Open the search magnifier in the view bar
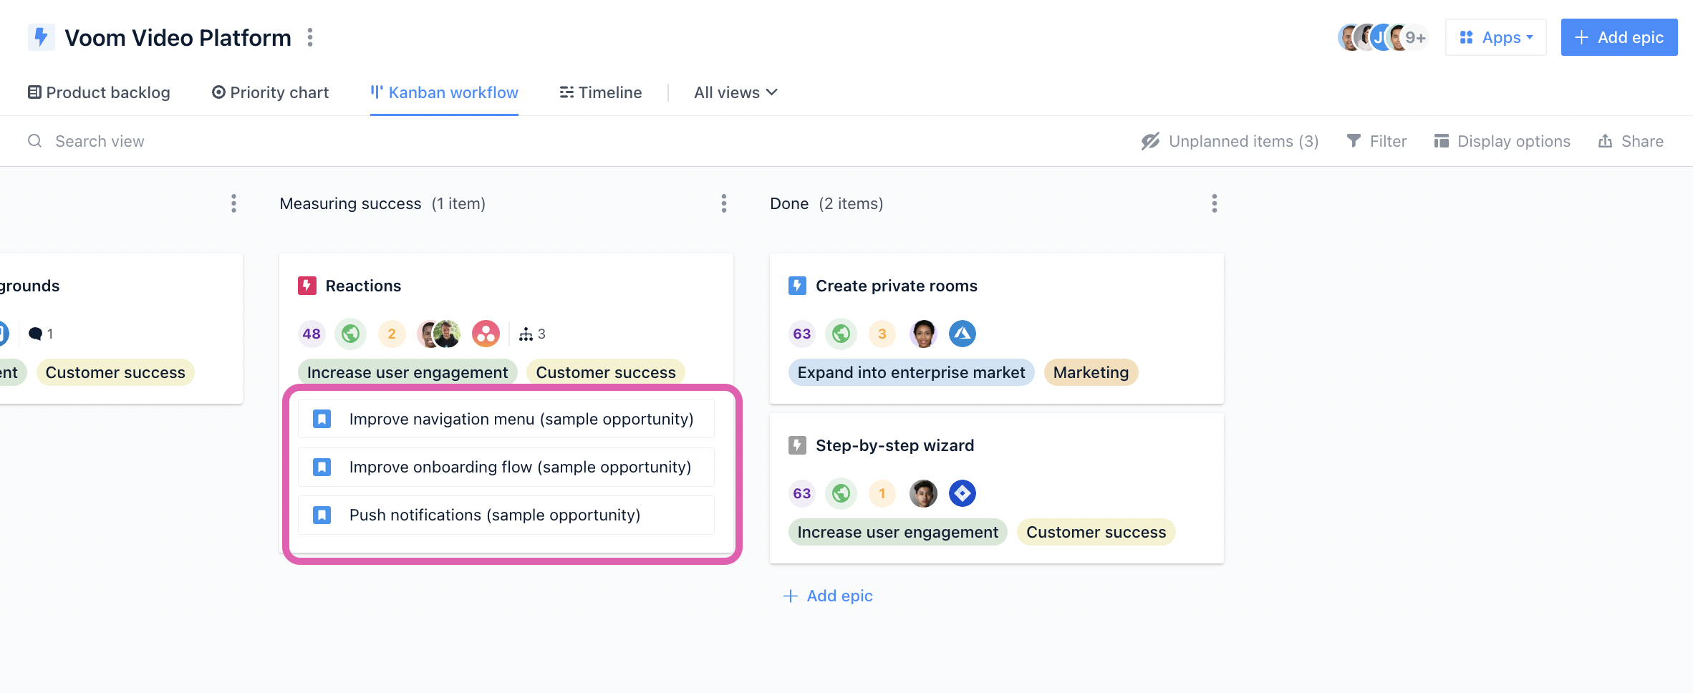The image size is (1693, 693). click(x=34, y=141)
